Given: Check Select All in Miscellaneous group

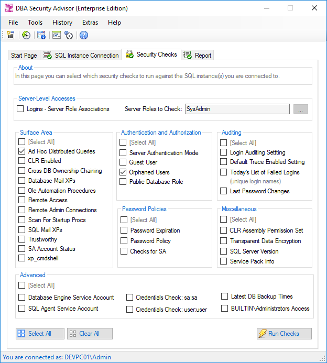Looking at the screenshot, I should point(223,219).
